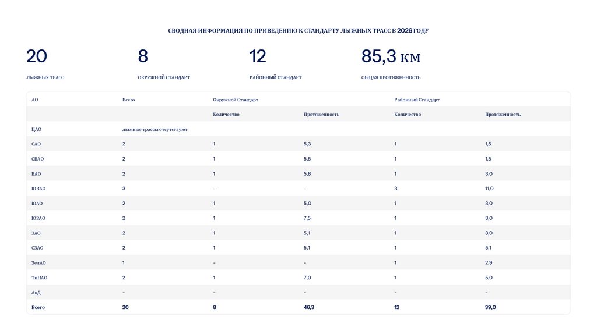
Task: Click the 11,0 value in ЮВАО row
Action: click(489, 189)
